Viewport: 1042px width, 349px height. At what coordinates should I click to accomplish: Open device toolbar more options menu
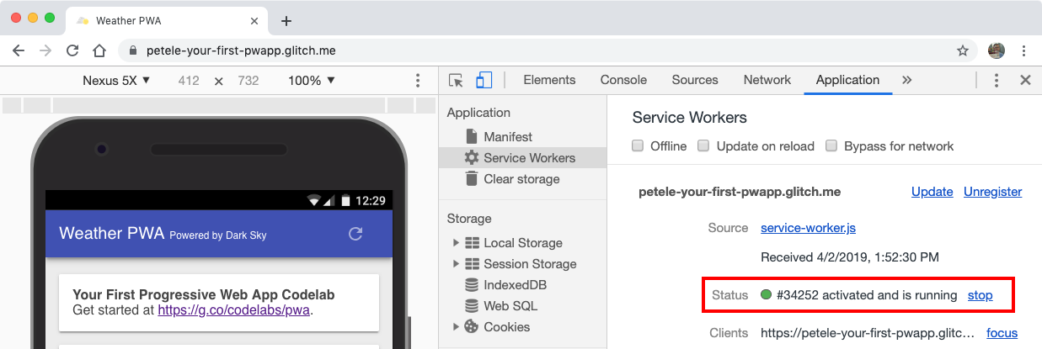point(418,81)
